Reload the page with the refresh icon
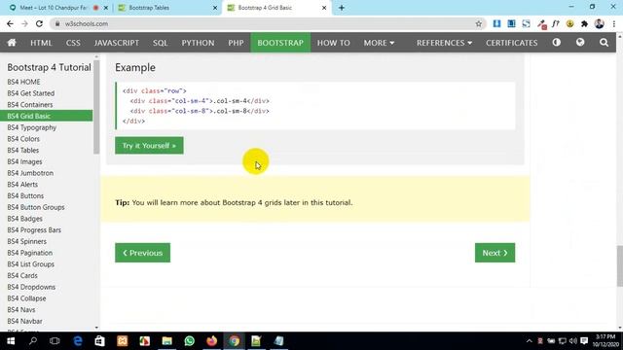The width and height of the screenshot is (623, 350). [x=39, y=23]
